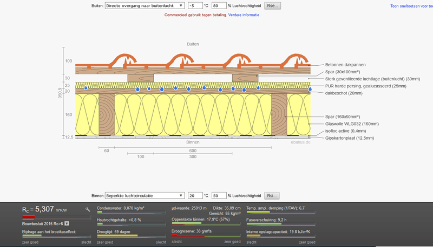Select the Gipskartonplaat (12,5mm) label

349,138
